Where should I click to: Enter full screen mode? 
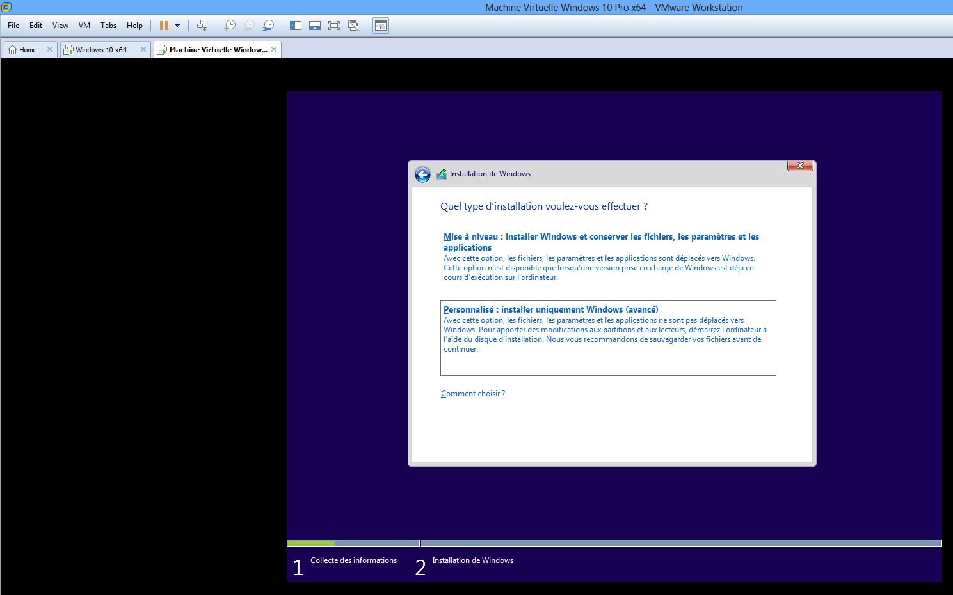[x=334, y=26]
